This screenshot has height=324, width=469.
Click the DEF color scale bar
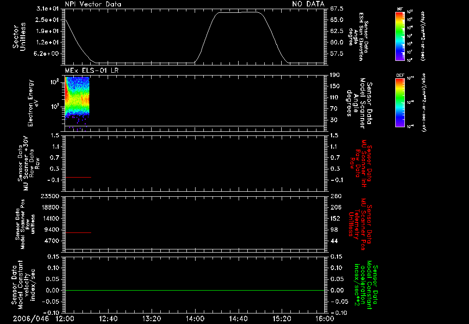pos(400,103)
